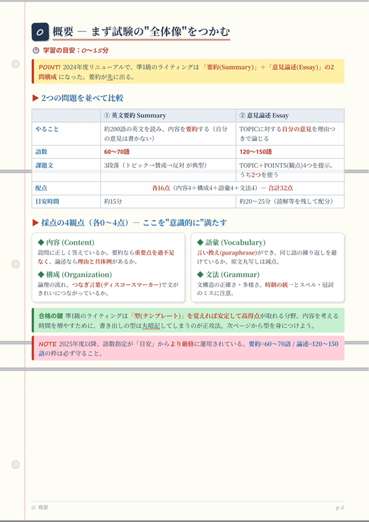Click the section number 0 badge
Viewport: 369px width, 522px height.
[40, 32]
